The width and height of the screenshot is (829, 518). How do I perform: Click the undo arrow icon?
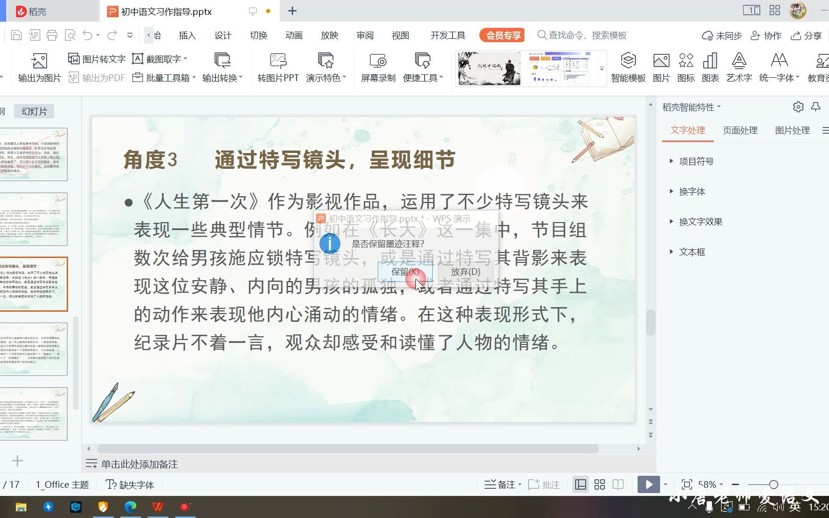[87, 35]
